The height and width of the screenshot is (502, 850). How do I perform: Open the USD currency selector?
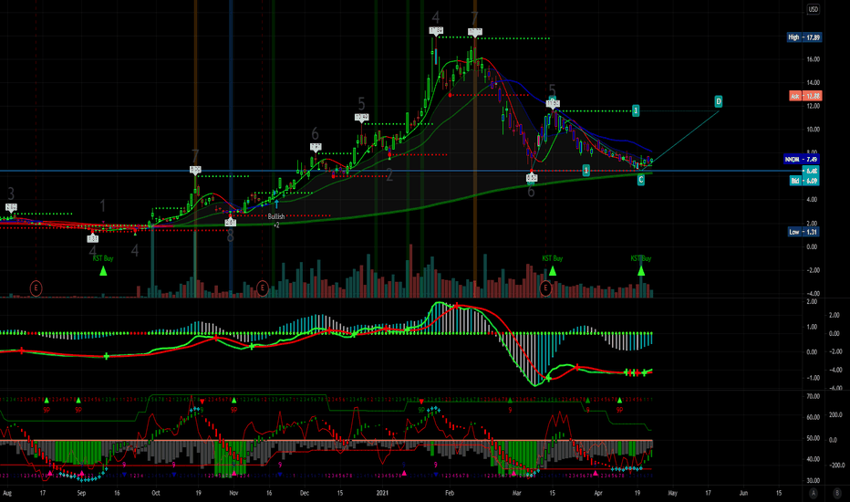click(x=814, y=9)
